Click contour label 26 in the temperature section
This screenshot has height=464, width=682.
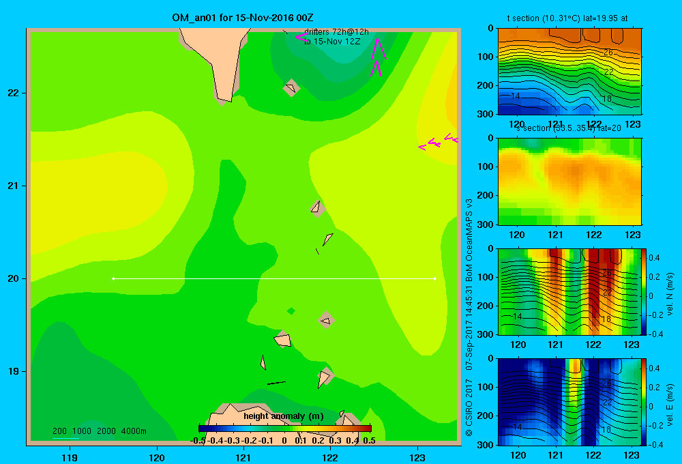[608, 53]
